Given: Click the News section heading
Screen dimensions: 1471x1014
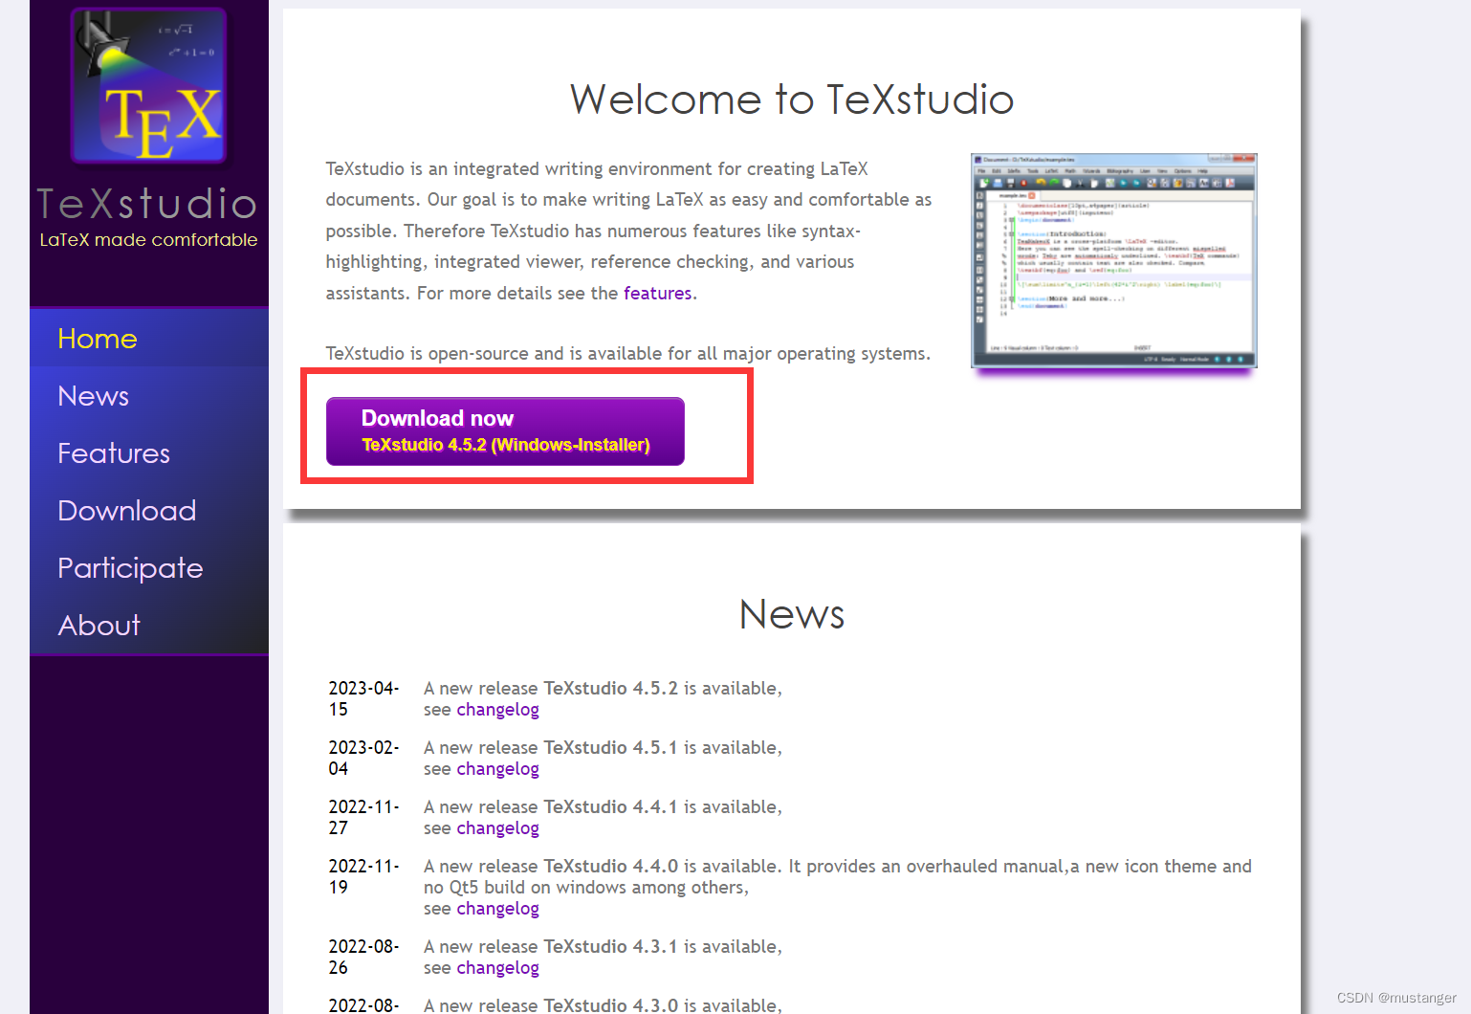Looking at the screenshot, I should 791,615.
